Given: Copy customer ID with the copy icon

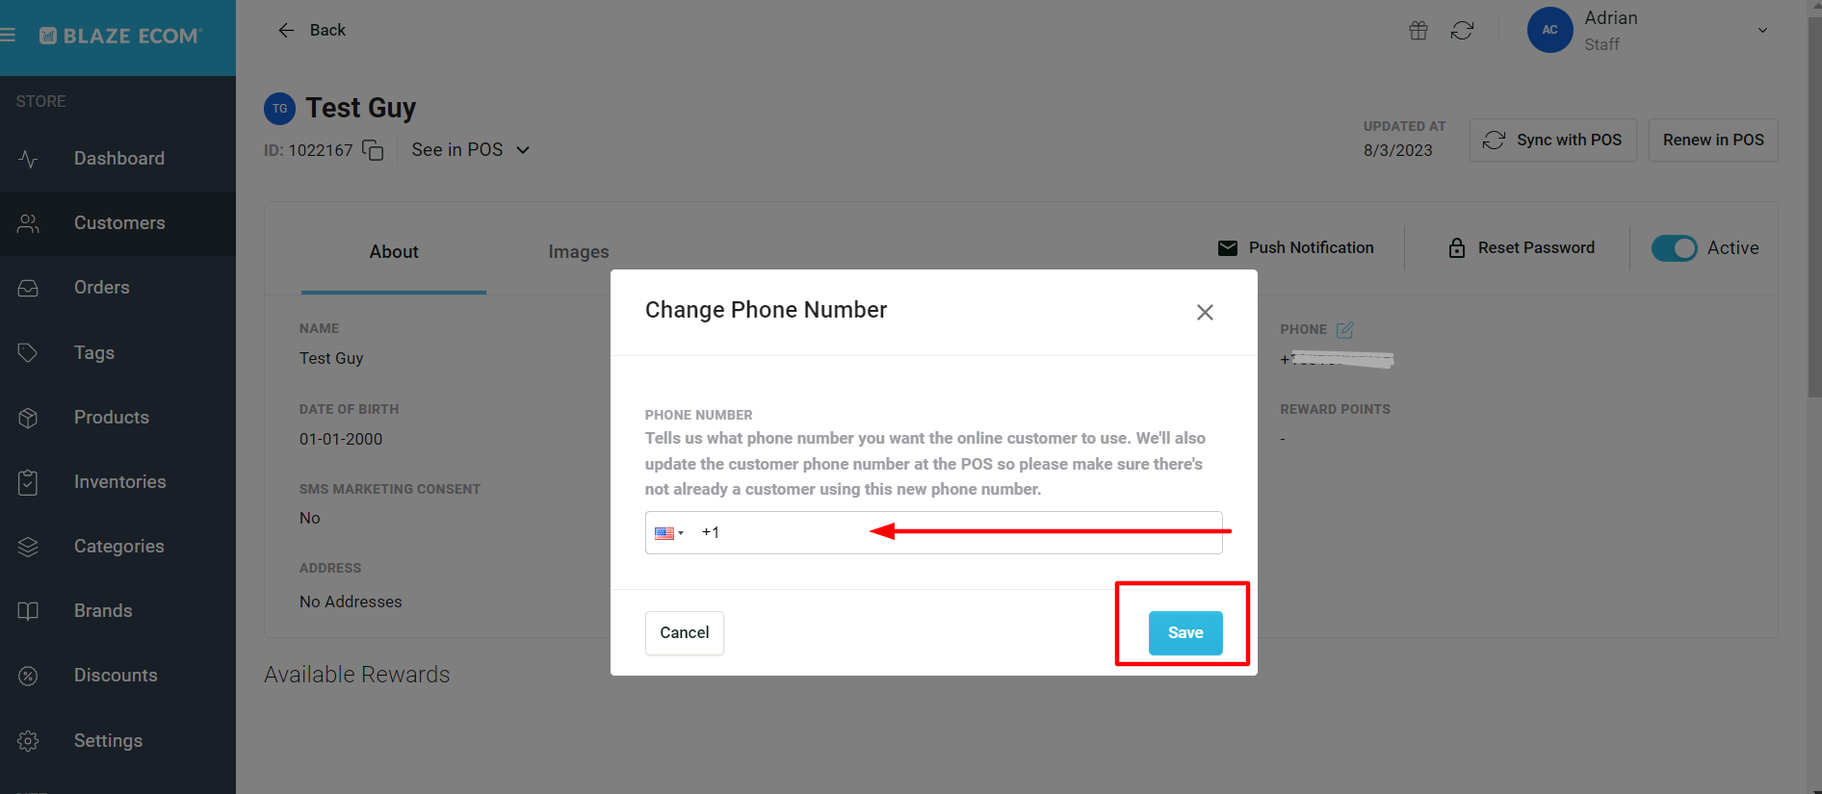Looking at the screenshot, I should pyautogui.click(x=373, y=150).
